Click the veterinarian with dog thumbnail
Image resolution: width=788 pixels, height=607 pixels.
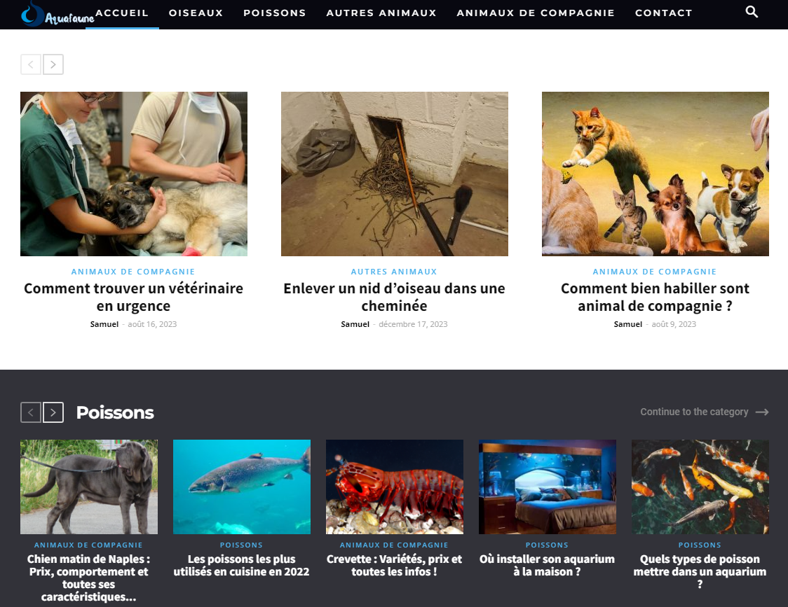pos(134,174)
